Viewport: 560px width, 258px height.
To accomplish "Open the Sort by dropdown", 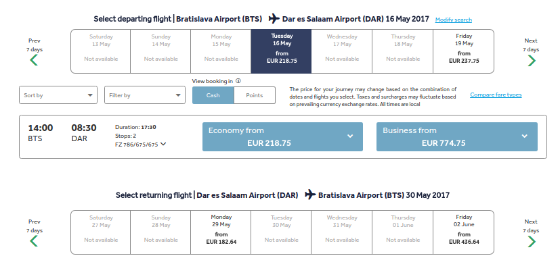I will [58, 95].
